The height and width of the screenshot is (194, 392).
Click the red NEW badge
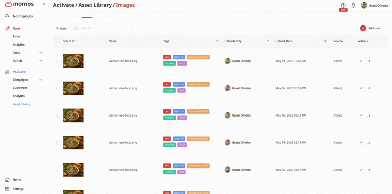(x=343, y=10)
